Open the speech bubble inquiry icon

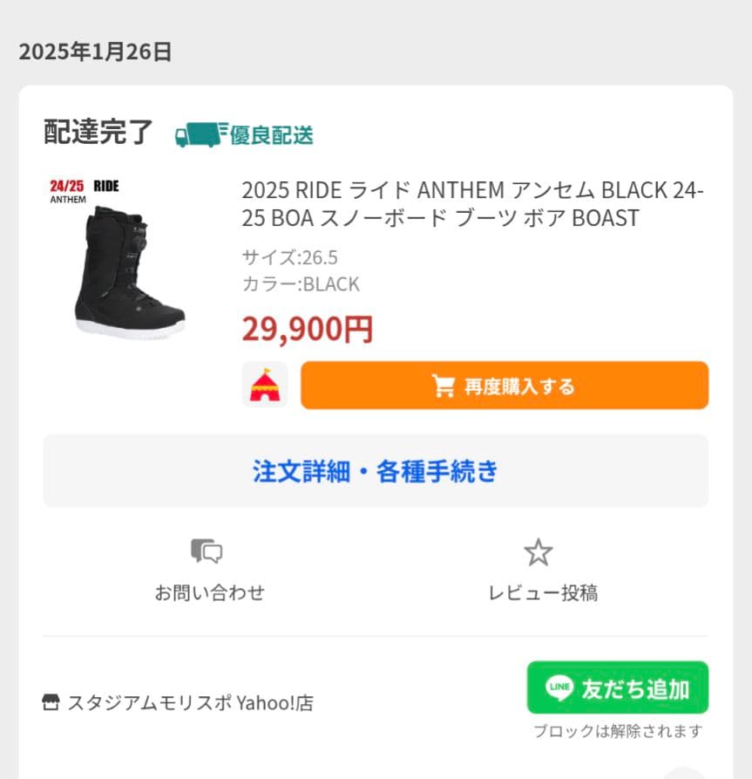[x=207, y=552]
